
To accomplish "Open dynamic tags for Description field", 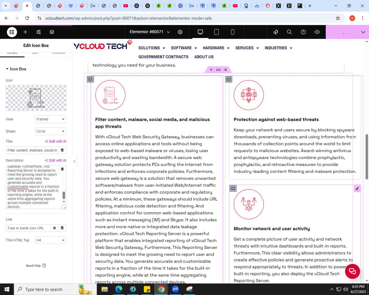I will pyautogui.click(x=62, y=169).
